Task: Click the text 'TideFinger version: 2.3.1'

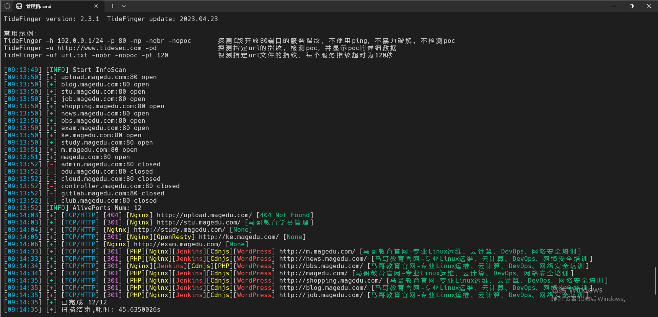Action: click(x=51, y=19)
